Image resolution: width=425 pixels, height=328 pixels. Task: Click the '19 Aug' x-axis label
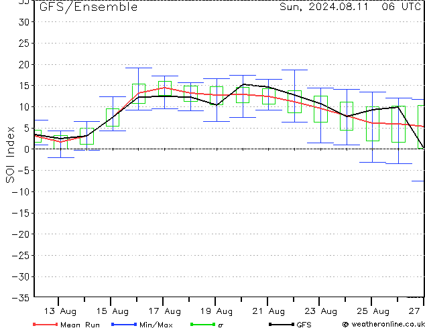pyautogui.click(x=217, y=311)
